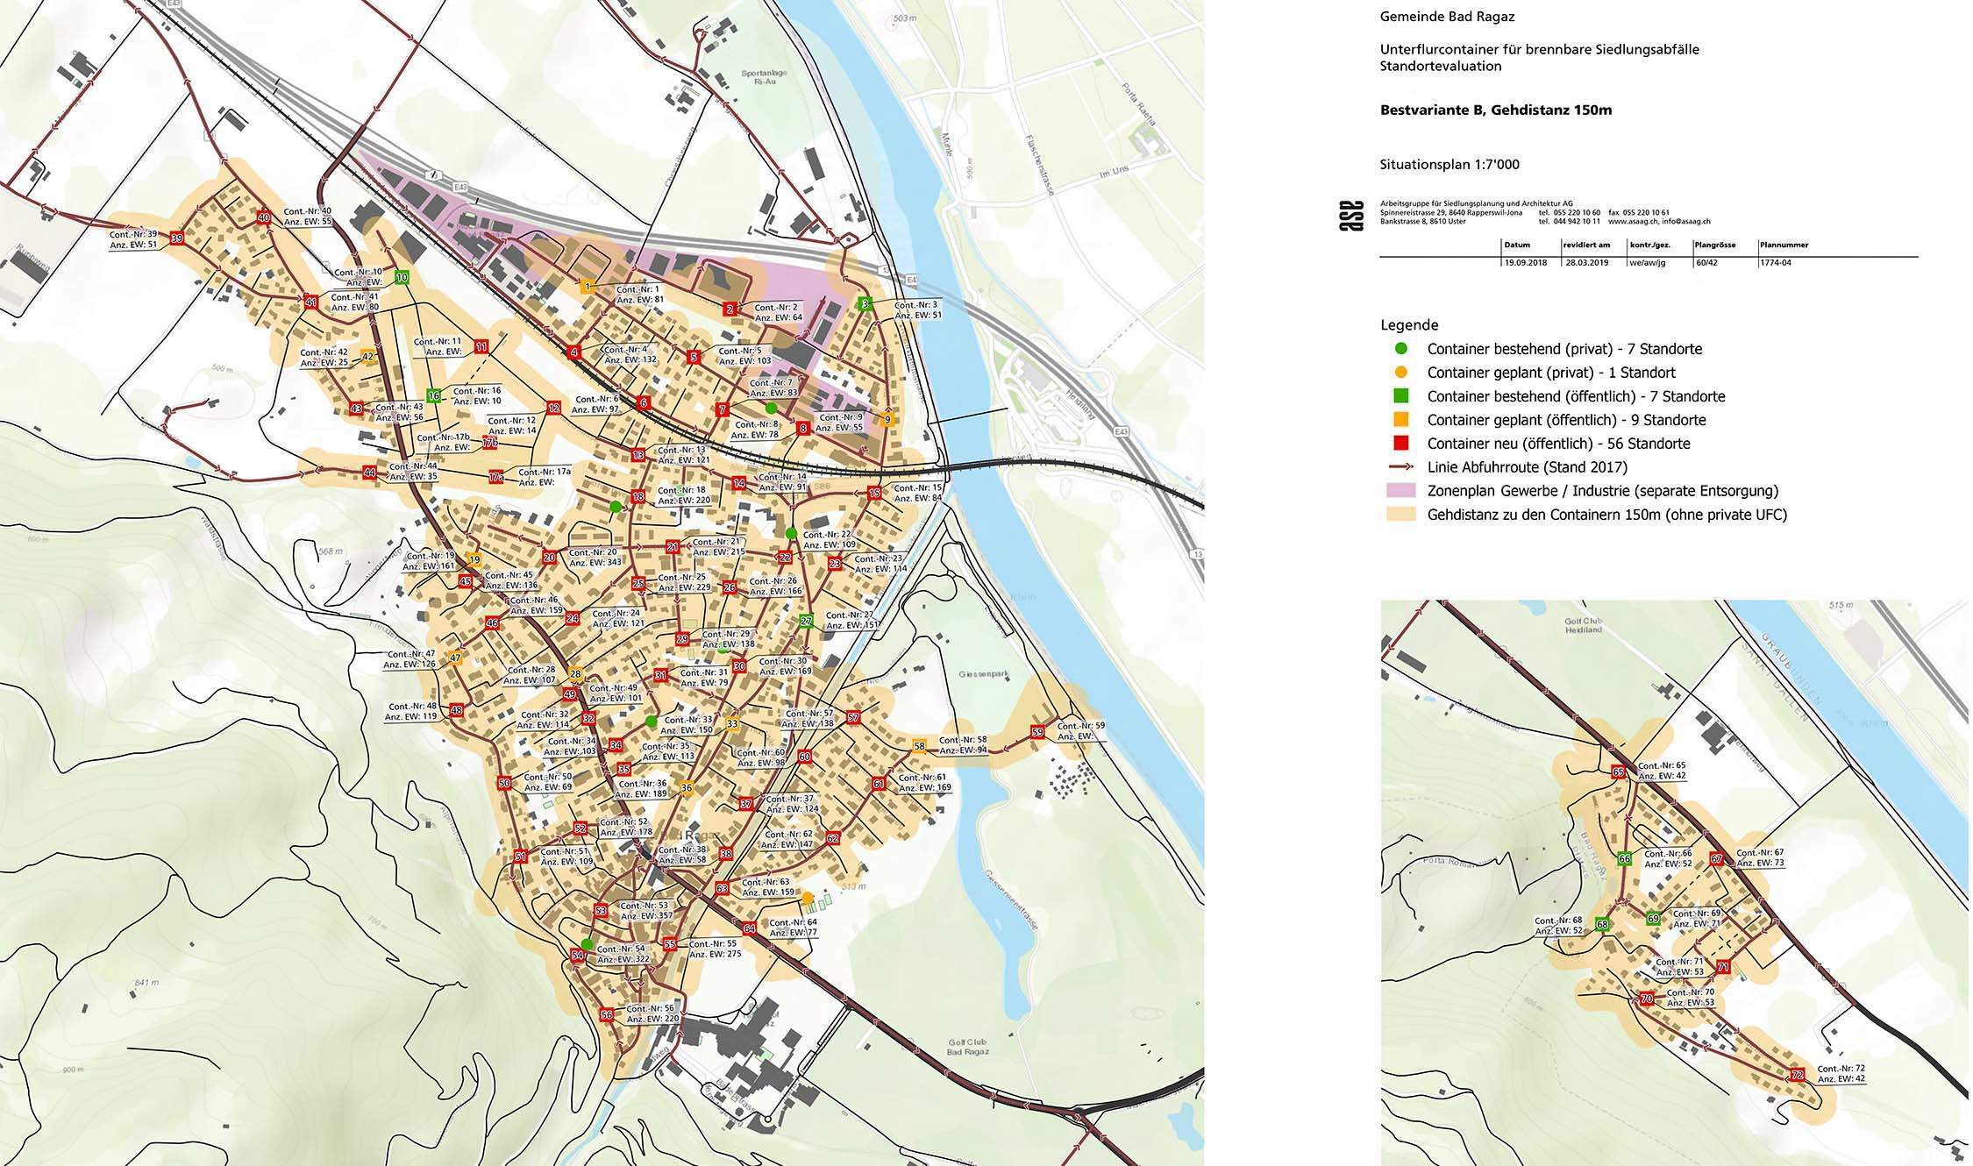
Task: Select green container marker 3
Action: (x=865, y=304)
